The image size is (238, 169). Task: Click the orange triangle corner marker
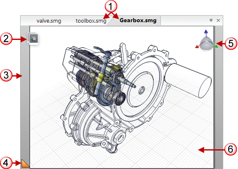pos(25,163)
